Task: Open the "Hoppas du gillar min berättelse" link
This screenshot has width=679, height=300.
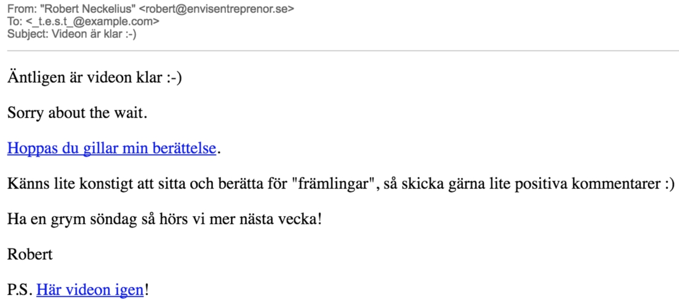Action: coord(111,149)
